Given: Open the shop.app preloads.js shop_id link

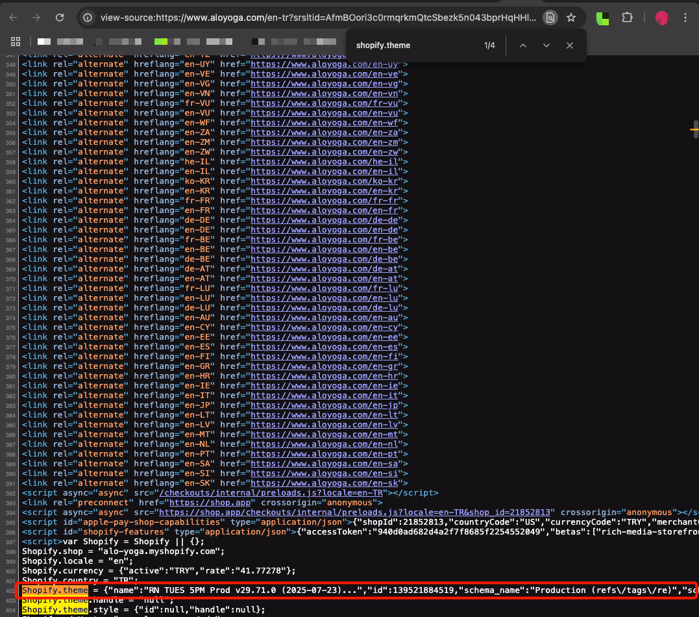Looking at the screenshot, I should (x=354, y=512).
